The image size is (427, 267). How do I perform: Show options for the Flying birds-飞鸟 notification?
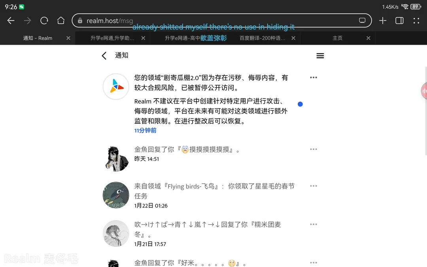(314, 186)
